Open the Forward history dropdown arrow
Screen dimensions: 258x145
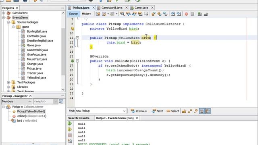coord(117,14)
